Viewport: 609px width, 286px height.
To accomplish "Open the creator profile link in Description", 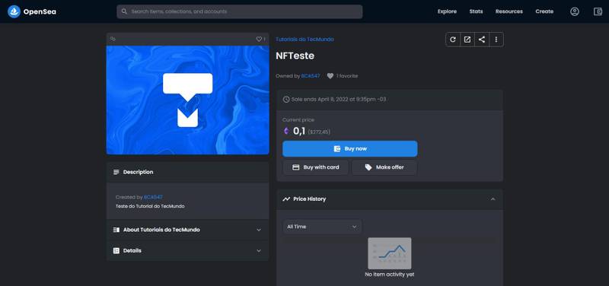I will tap(153, 197).
